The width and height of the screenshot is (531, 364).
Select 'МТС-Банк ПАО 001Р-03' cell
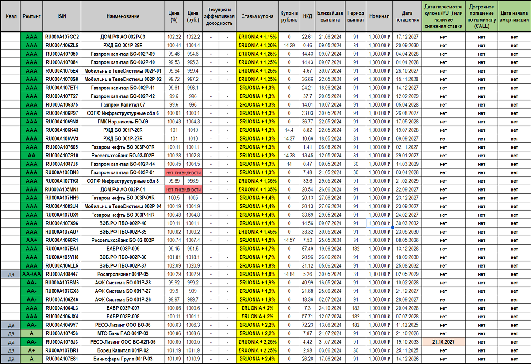[x=123, y=333]
